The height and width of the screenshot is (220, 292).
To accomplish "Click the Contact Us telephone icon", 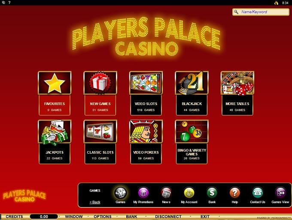I will tap(258, 193).
